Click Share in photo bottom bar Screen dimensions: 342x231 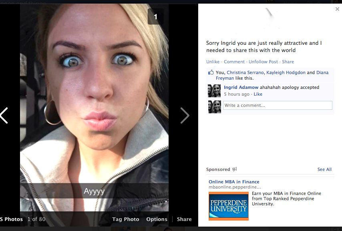(184, 219)
